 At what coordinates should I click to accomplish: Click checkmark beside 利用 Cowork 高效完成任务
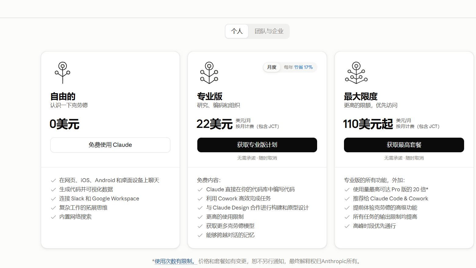pos(200,199)
